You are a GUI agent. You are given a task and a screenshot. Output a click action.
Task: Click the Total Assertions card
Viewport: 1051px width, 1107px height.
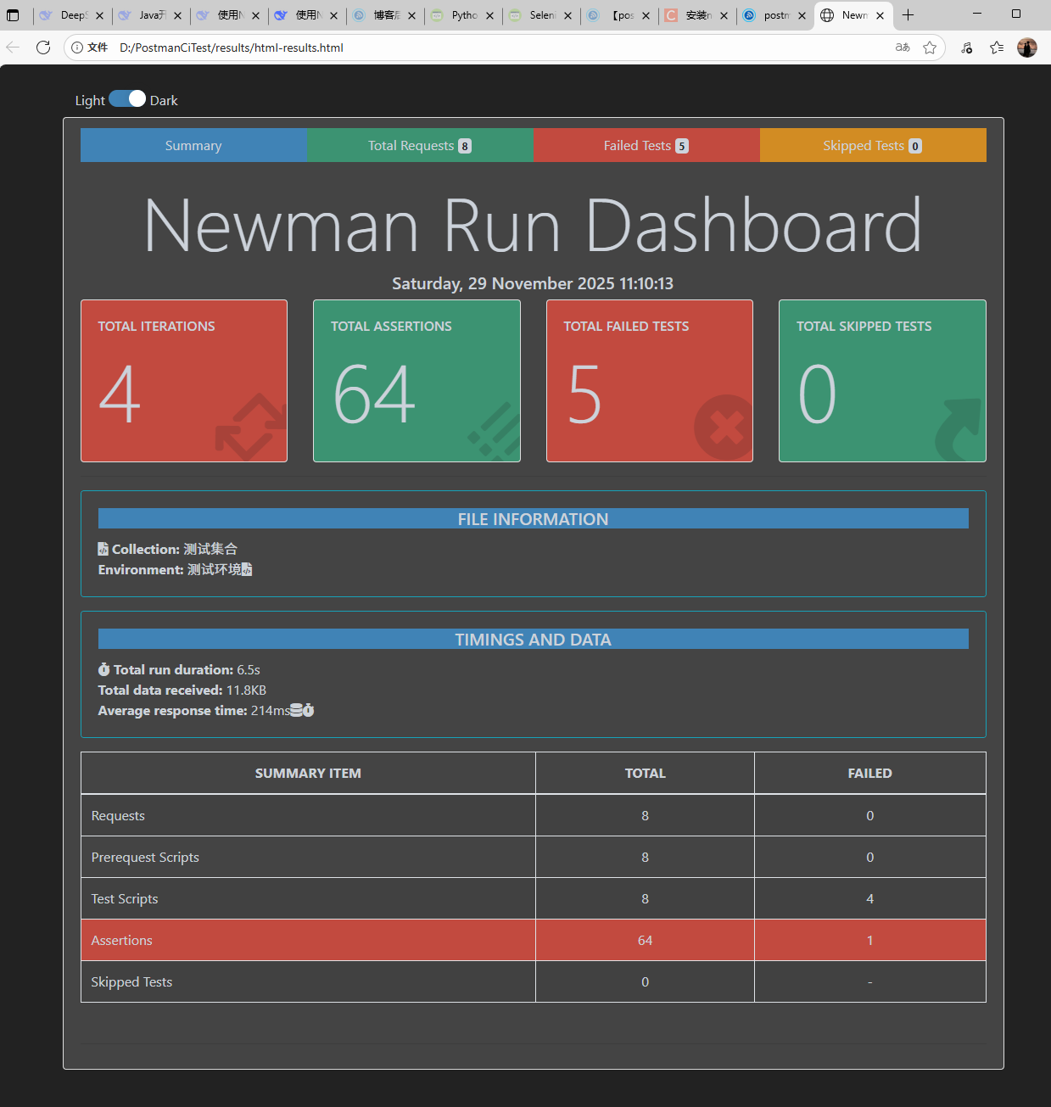pos(416,381)
